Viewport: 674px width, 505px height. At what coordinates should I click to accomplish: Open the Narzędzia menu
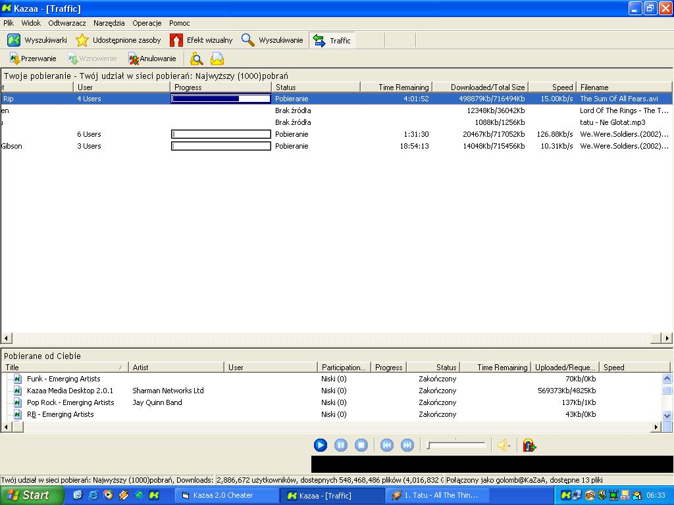pyautogui.click(x=109, y=23)
